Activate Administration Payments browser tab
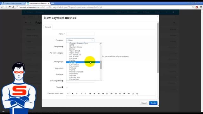This screenshot has width=203, height=114. click(38, 3)
